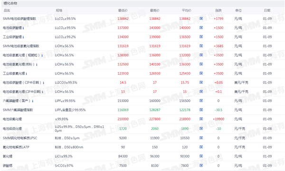Open chart icon for 六氟磷酸锂（国产）row
Viewport: 285px width, 171px height.
point(201,100)
